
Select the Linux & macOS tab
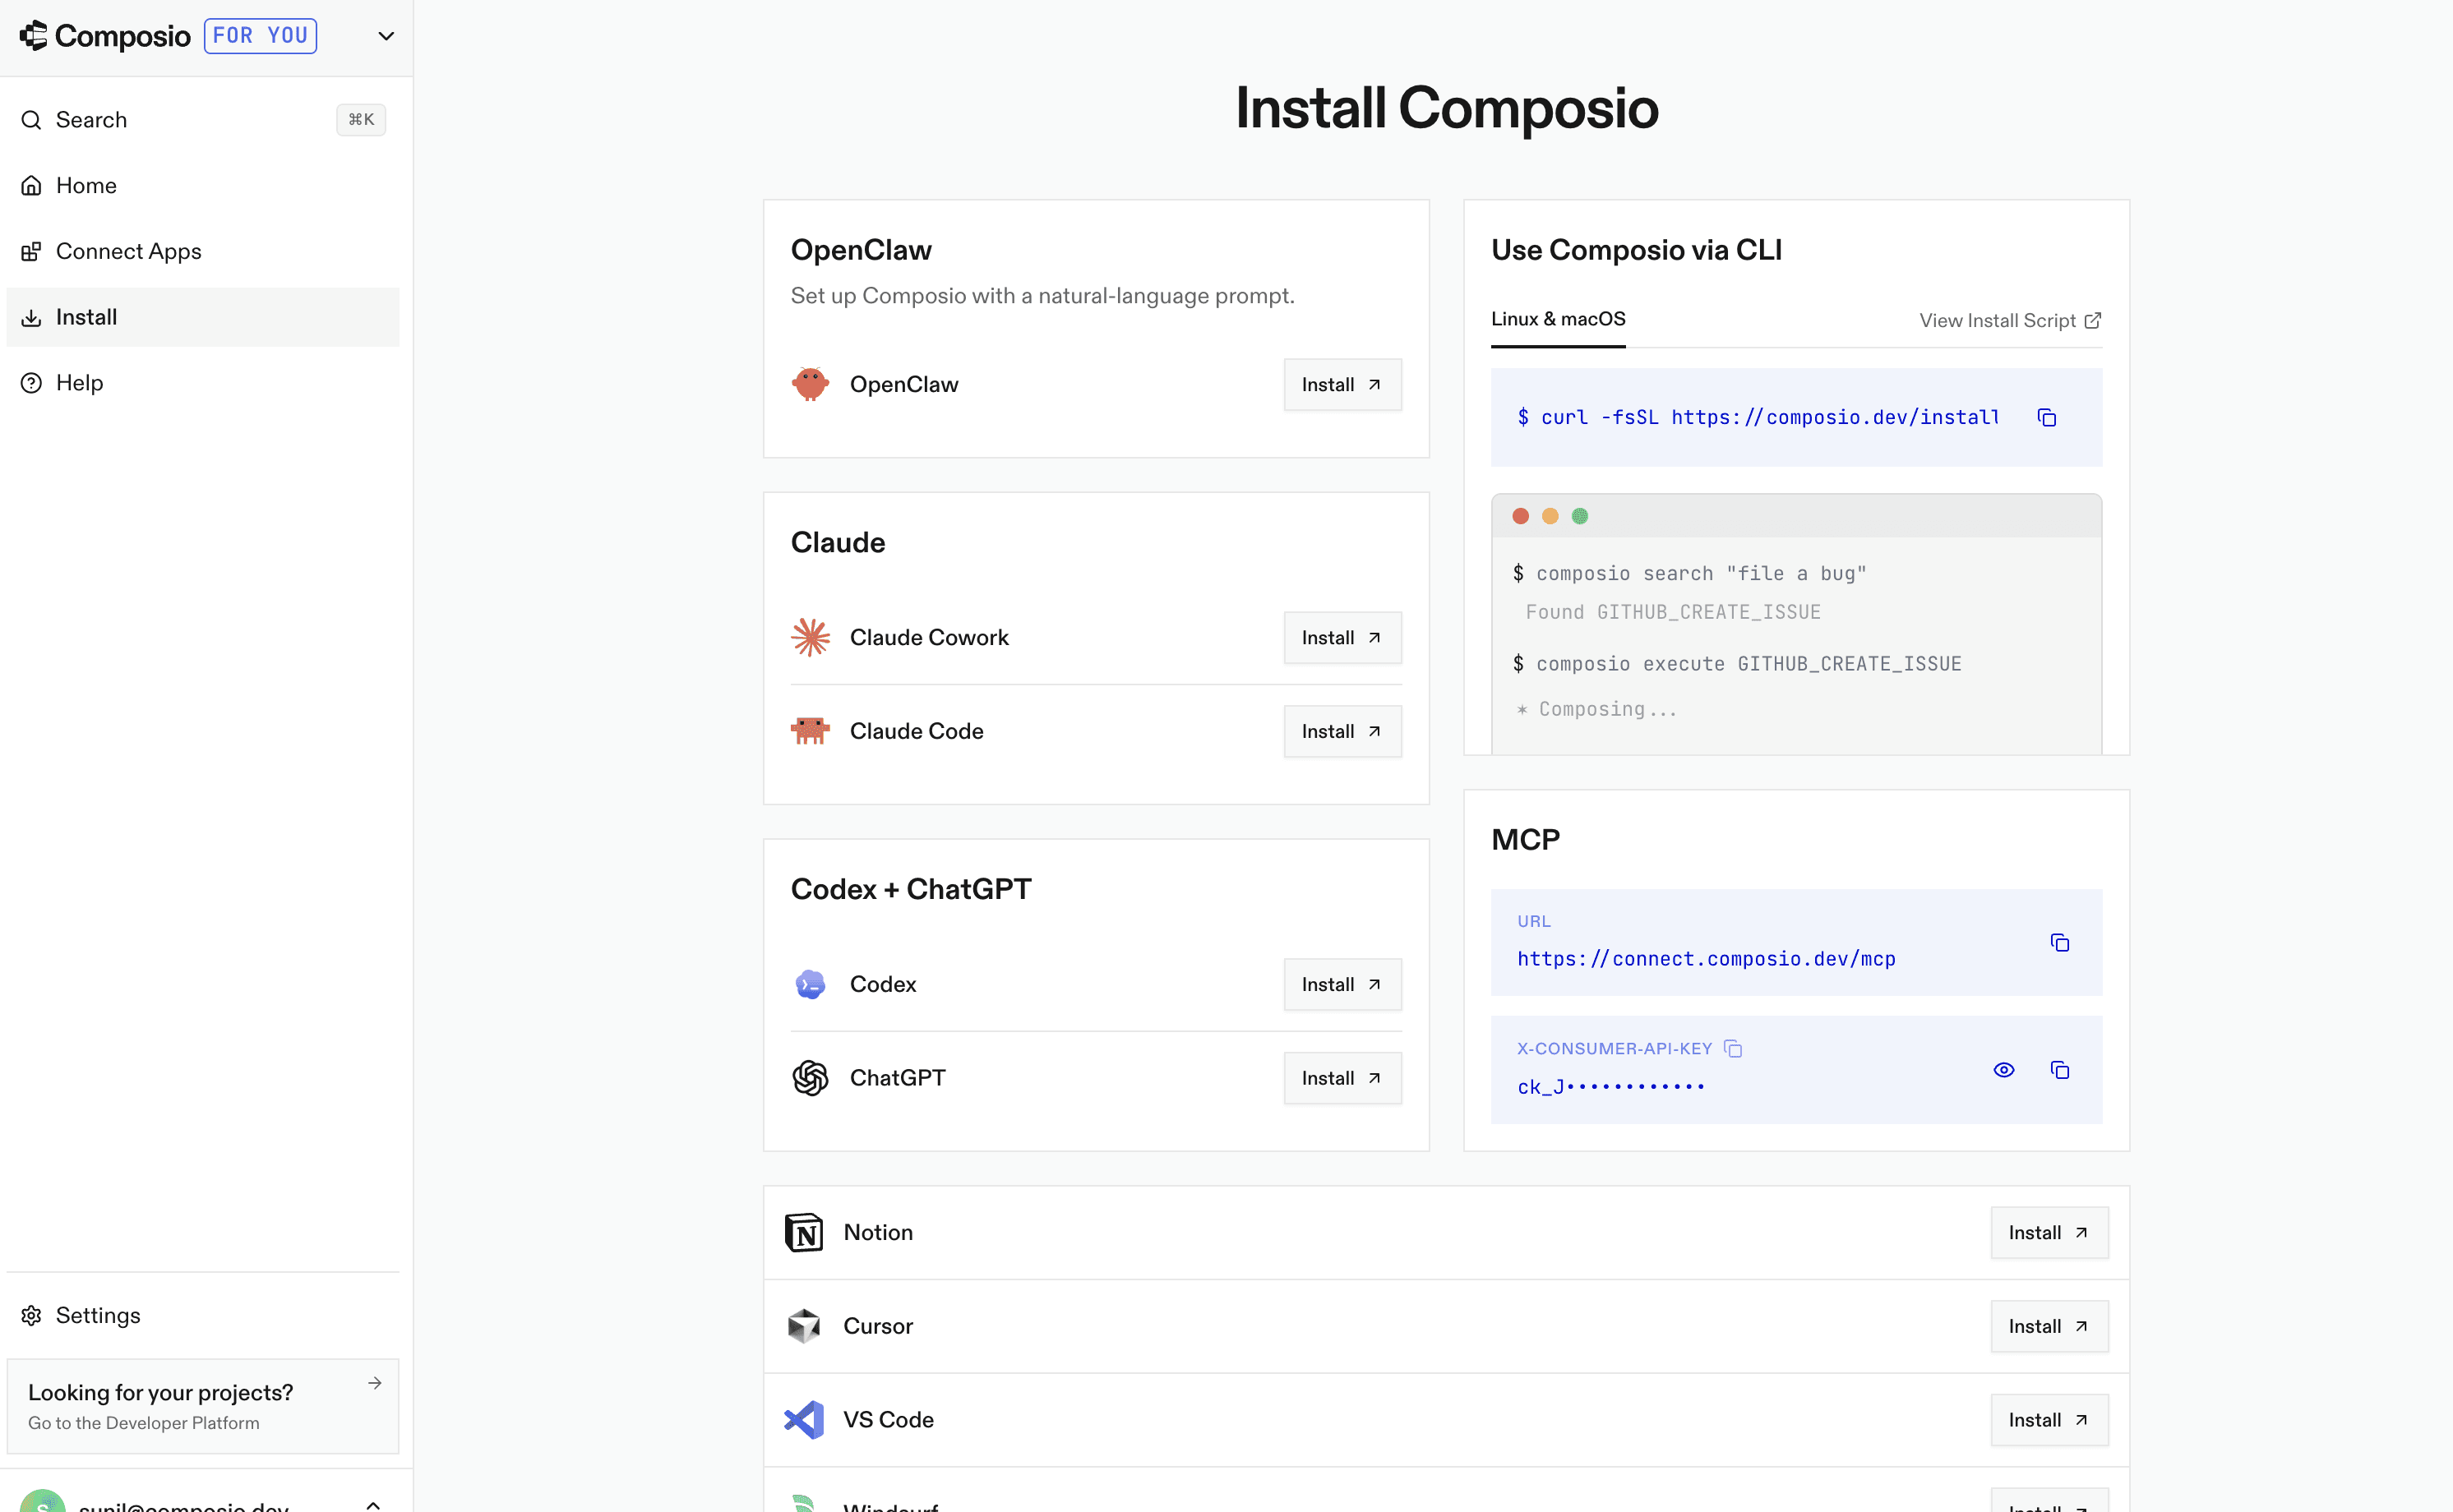(1558, 319)
